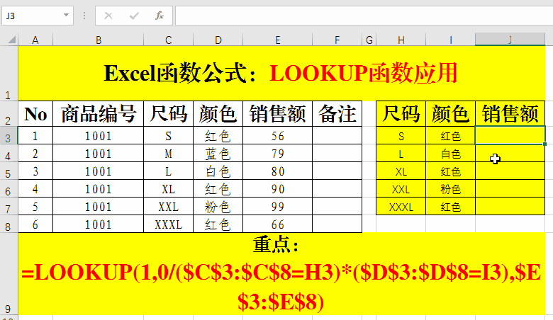Click the formula bar options dots handle
The height and width of the screenshot is (320, 553).
point(84,16)
